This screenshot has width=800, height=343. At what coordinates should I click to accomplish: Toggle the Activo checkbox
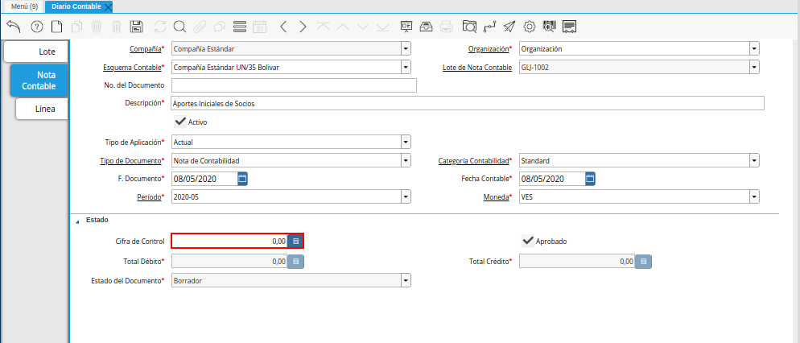[x=180, y=122]
